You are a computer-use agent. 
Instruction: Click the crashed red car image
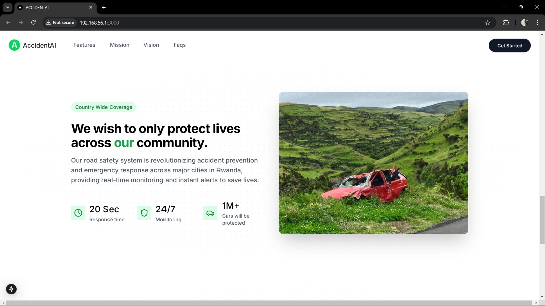pyautogui.click(x=373, y=163)
